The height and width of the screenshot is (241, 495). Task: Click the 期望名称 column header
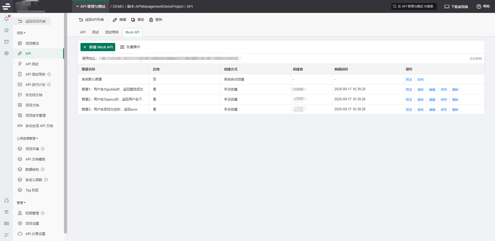(88, 69)
